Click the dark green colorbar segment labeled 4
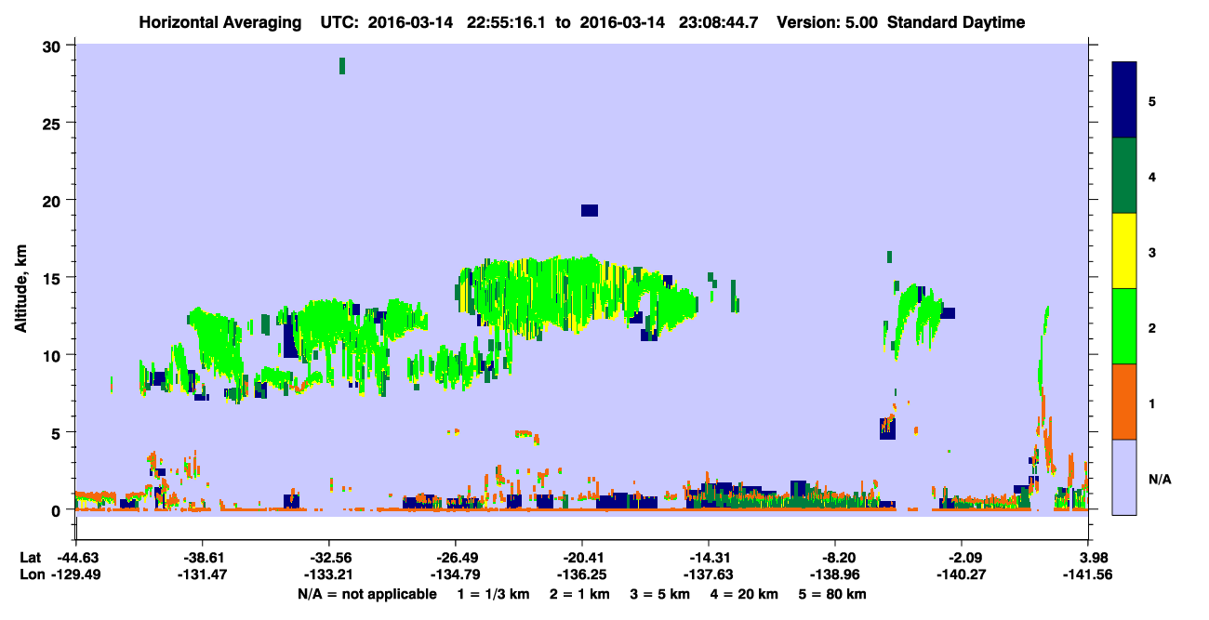Screen dimensions: 1209x620 pos(1124,176)
